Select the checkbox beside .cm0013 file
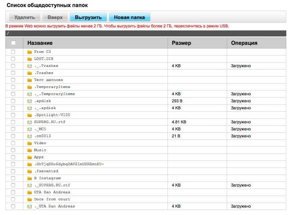 [x=13, y=136]
